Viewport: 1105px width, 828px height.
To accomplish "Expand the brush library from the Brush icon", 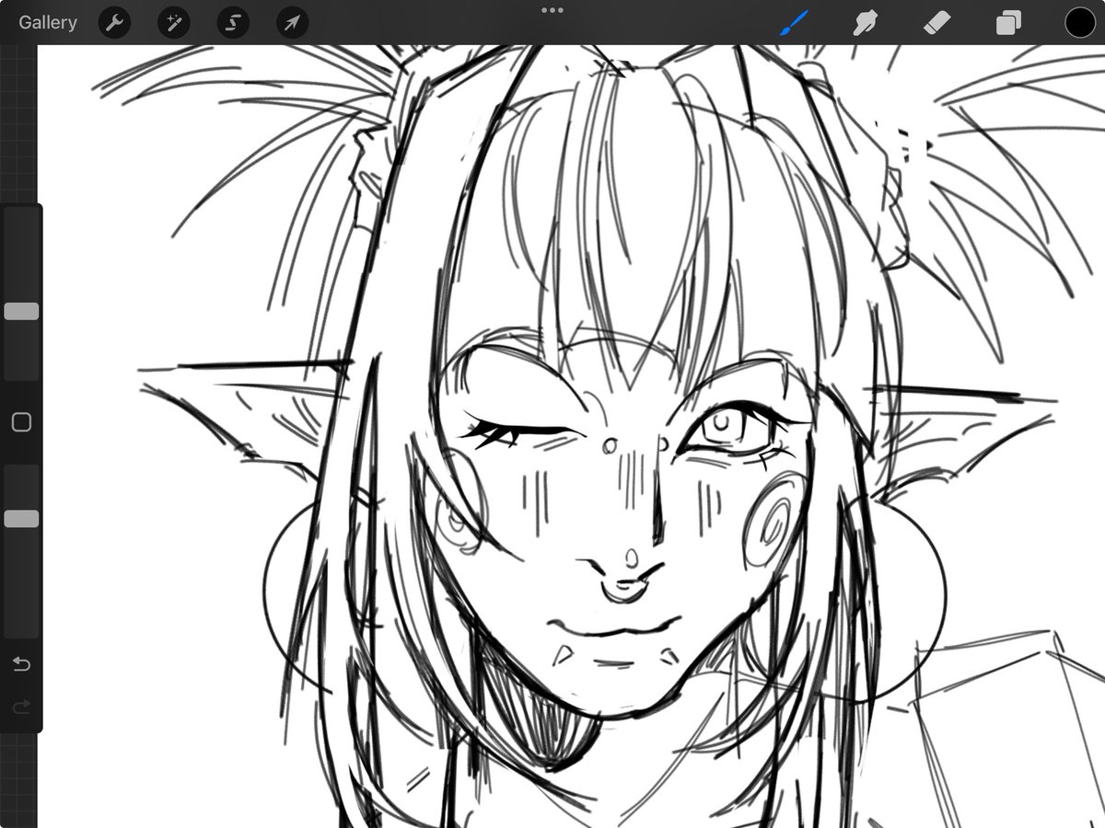I will tap(795, 22).
